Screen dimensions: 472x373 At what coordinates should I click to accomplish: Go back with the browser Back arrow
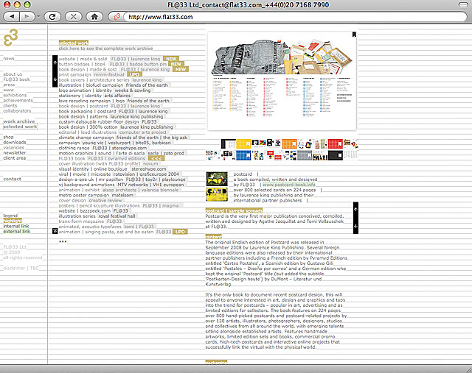[x=12, y=16]
